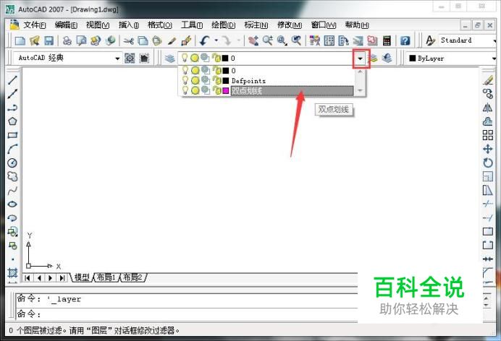This screenshot has width=501, height=341.
Task: Select the Polyline tool
Action: click(x=12, y=108)
